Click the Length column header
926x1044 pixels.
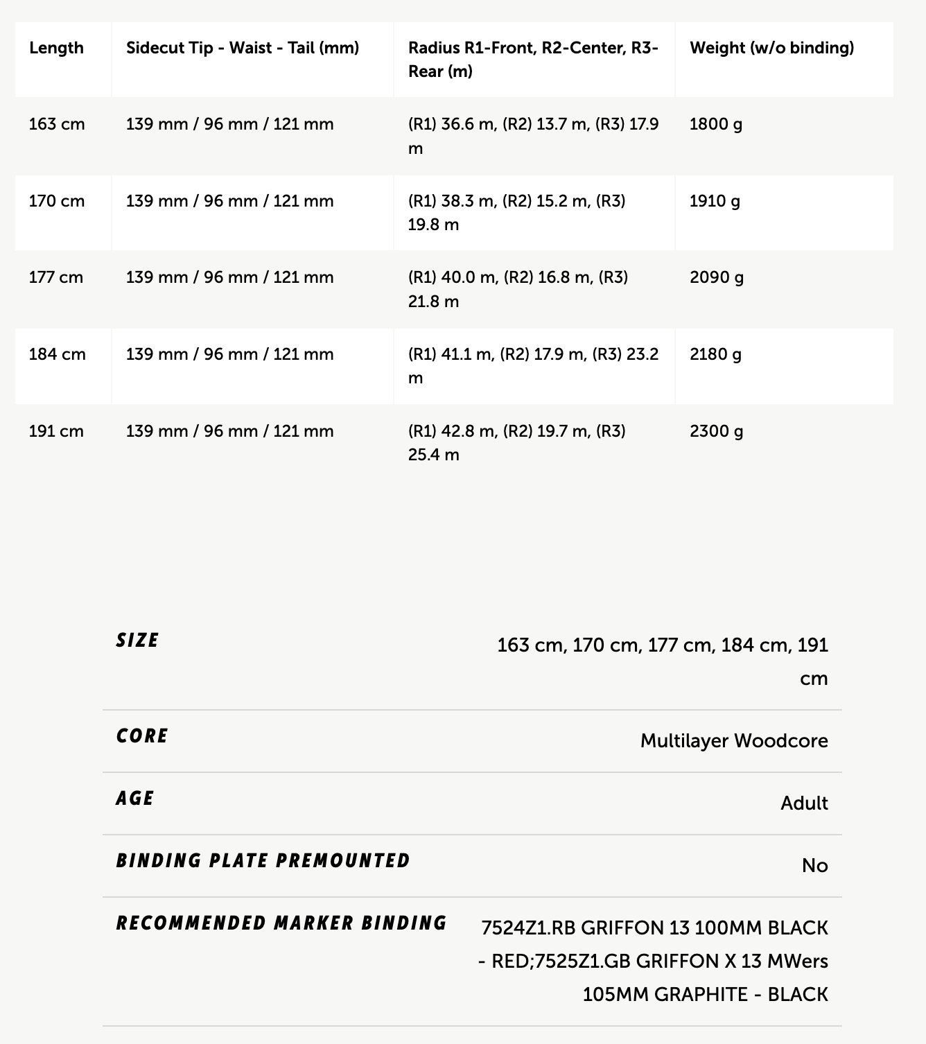point(56,48)
